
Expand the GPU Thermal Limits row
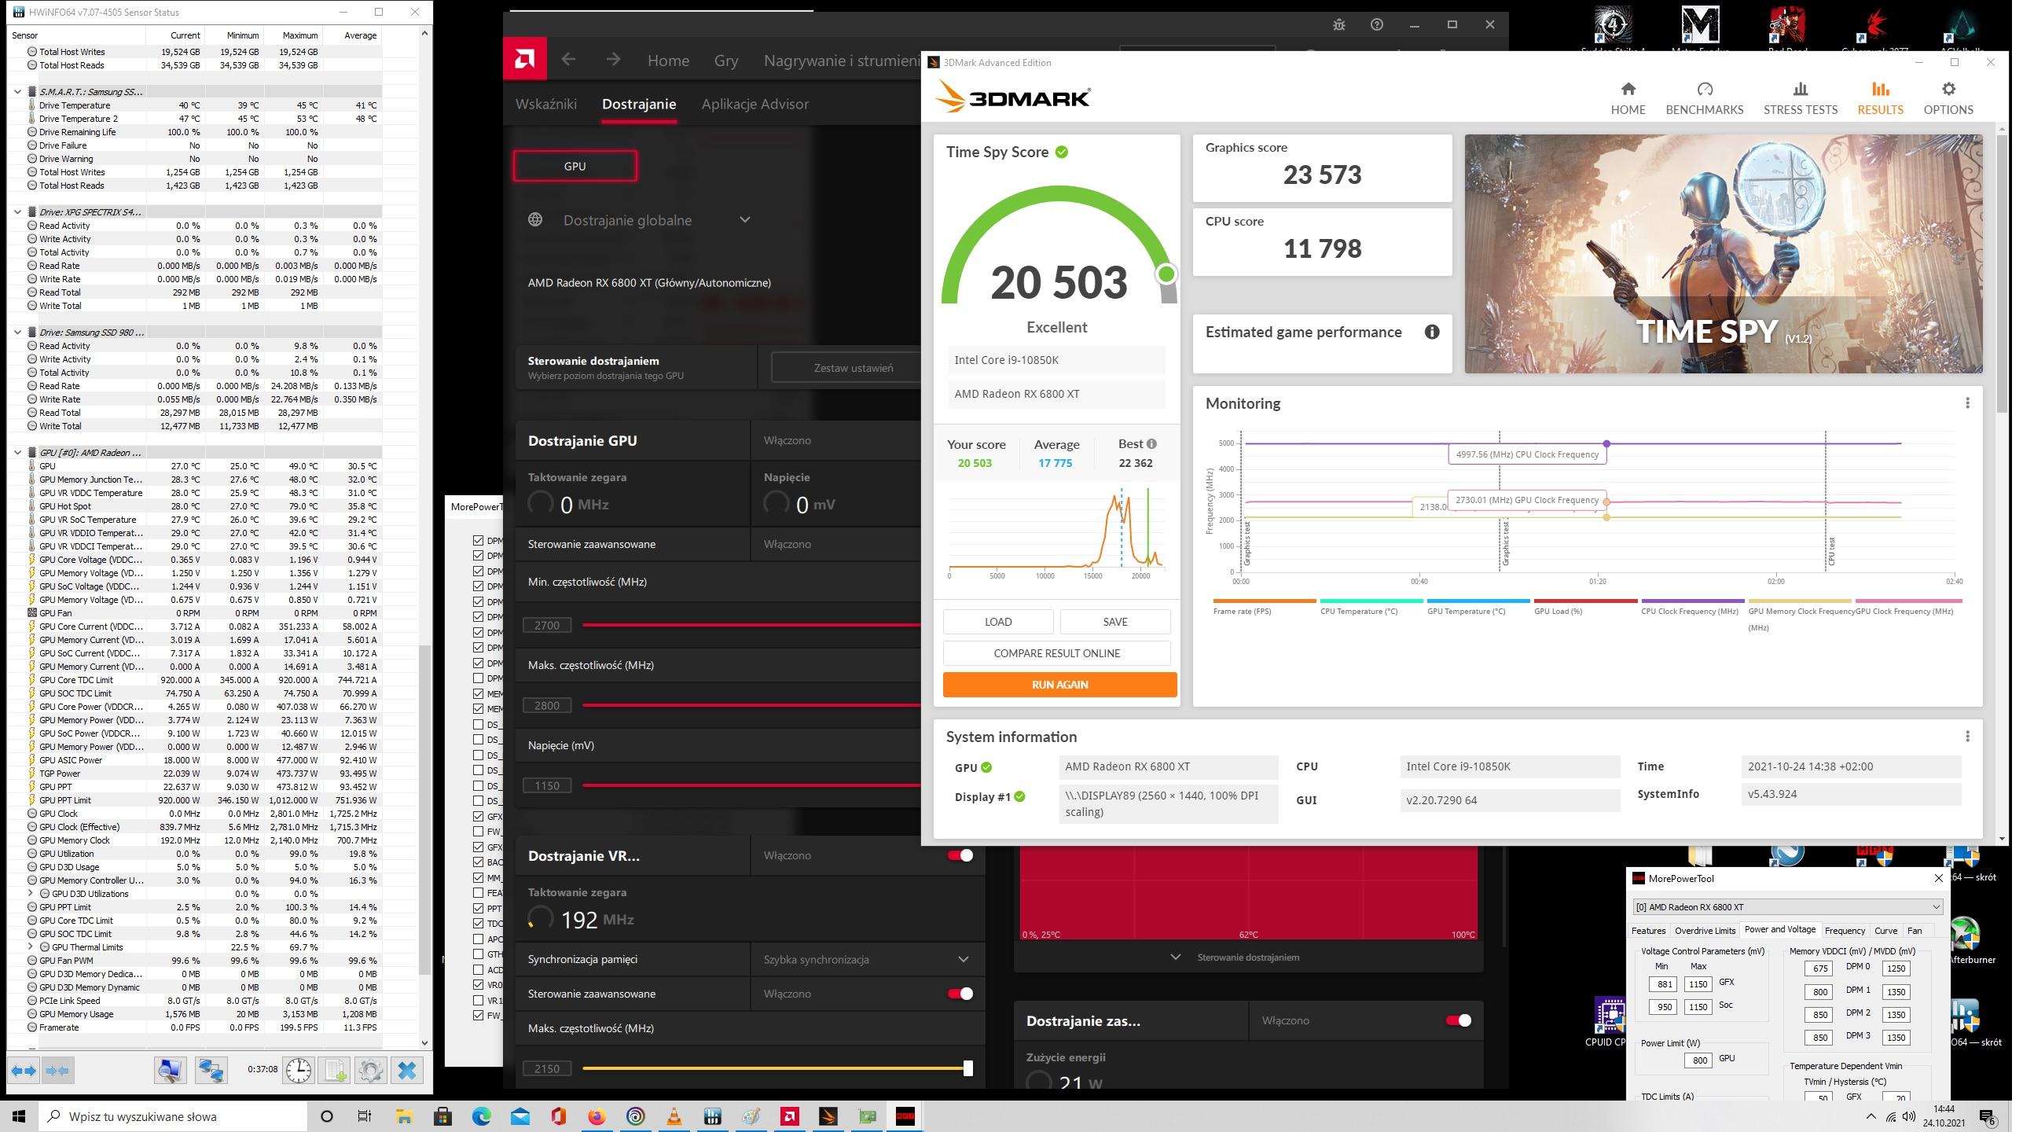(x=31, y=947)
